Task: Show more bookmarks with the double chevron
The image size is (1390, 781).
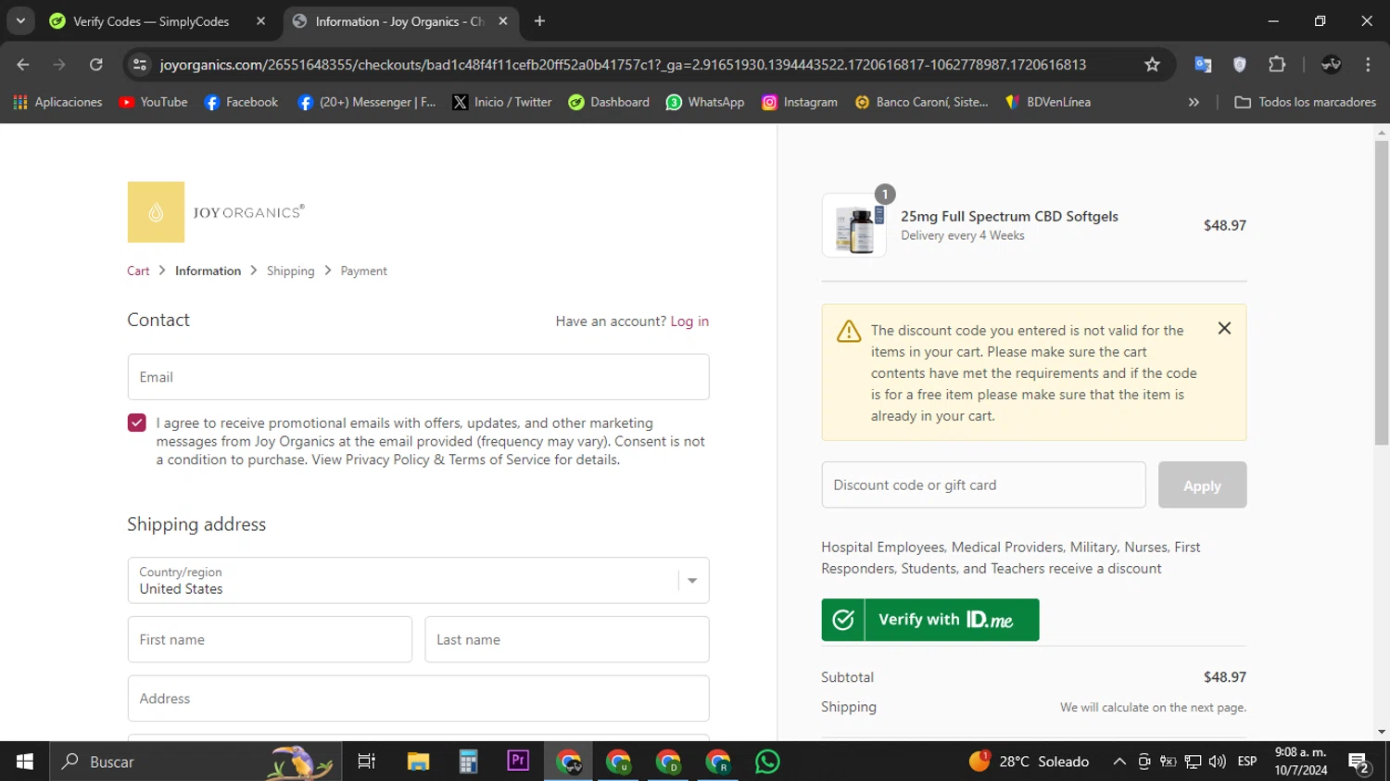Action: click(x=1194, y=102)
